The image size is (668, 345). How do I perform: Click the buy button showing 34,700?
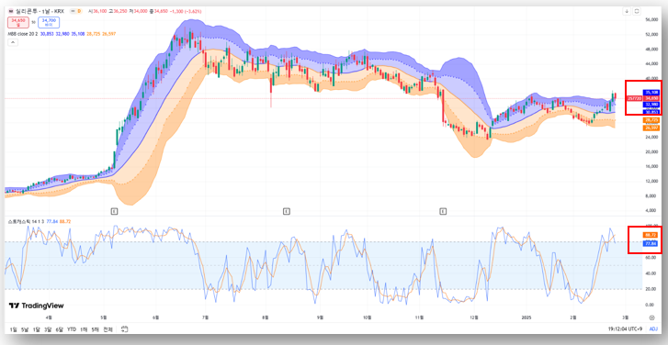point(49,22)
